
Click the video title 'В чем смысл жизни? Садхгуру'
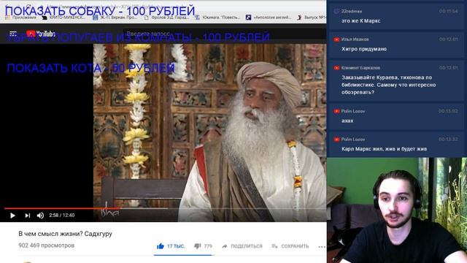65,234
